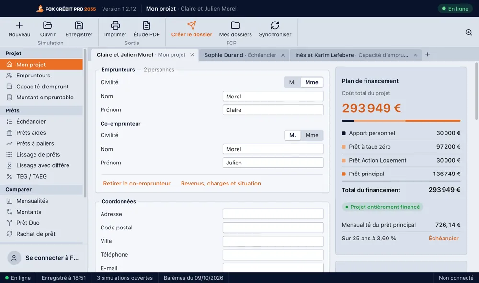Save the simulation with the Enregistrer icon

[x=79, y=25]
